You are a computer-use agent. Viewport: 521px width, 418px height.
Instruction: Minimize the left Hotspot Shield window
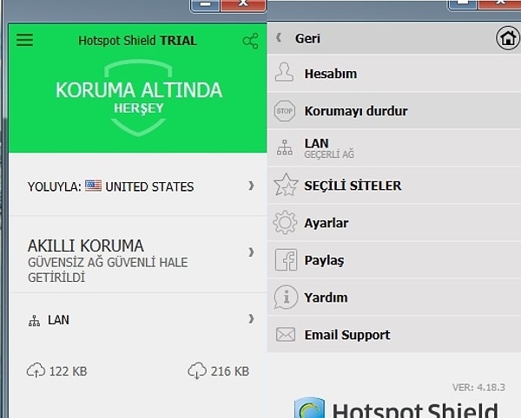[205, 4]
